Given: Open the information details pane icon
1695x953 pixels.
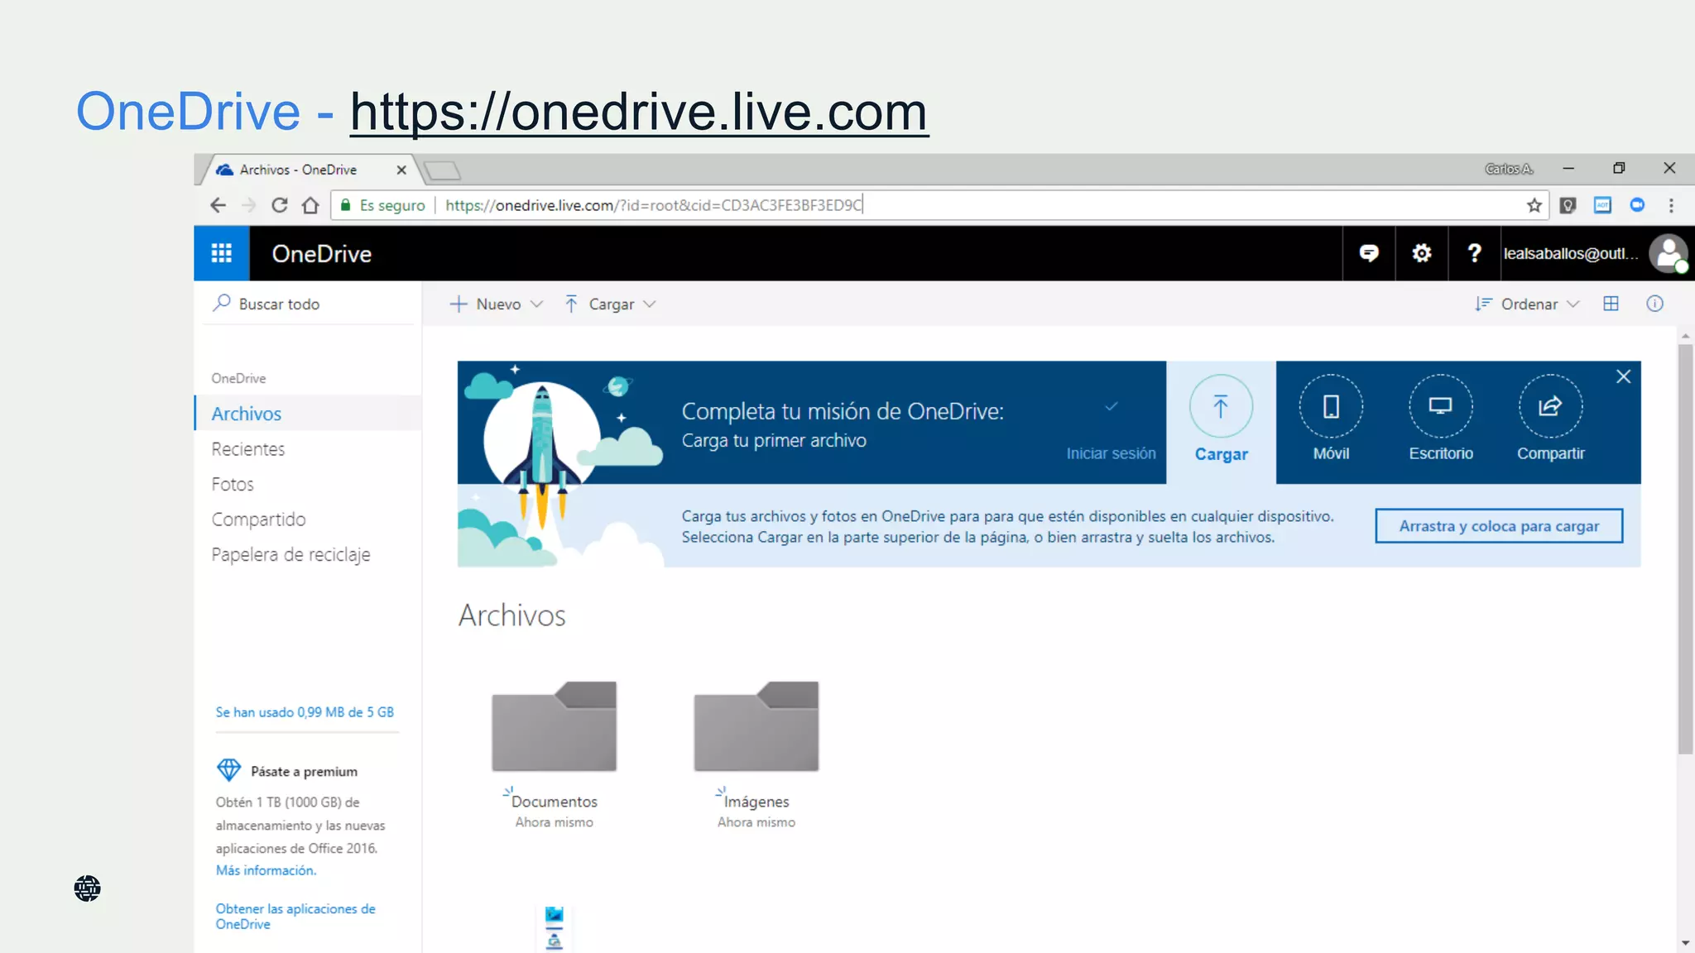Looking at the screenshot, I should (x=1654, y=304).
